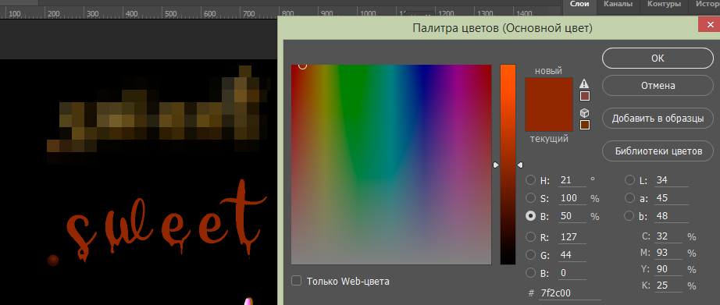Click the brightness slider strip
The width and height of the screenshot is (720, 305).
pos(508,164)
